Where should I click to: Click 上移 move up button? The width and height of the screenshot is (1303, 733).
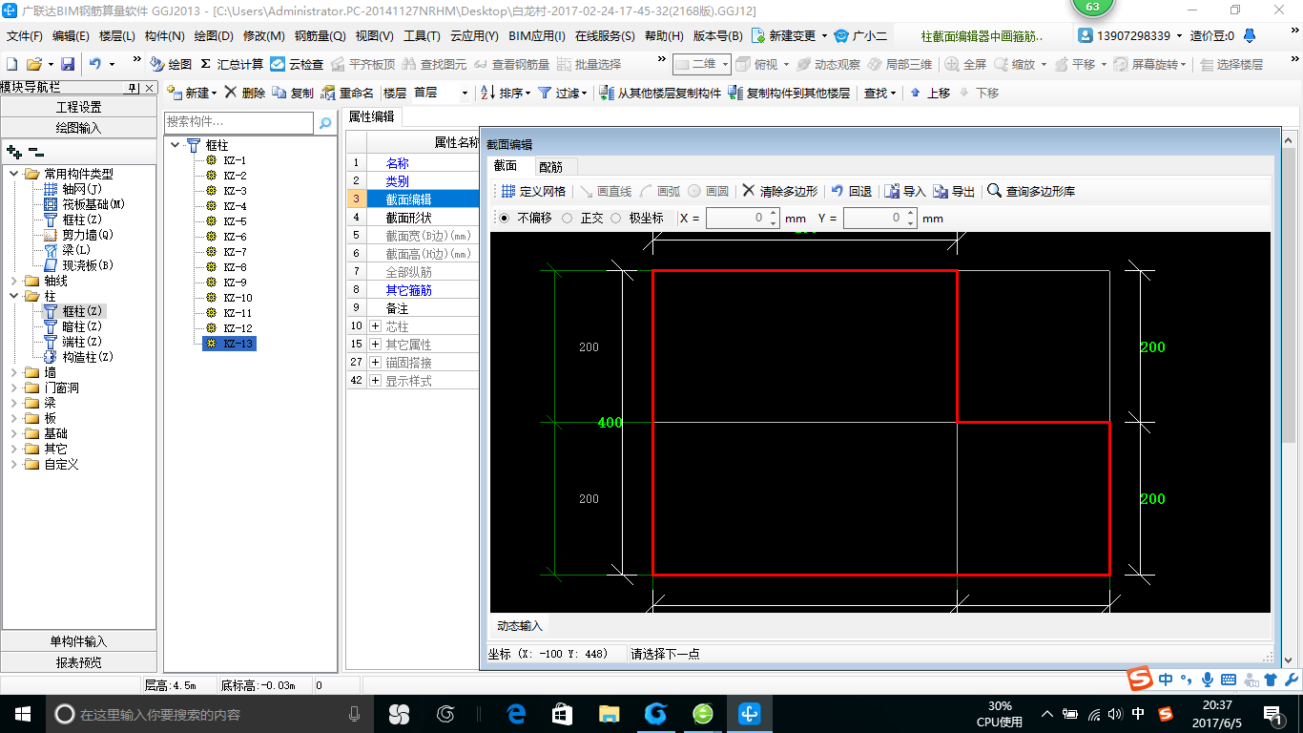929,93
